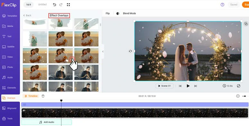The image size is (249, 126).
Task: Select bottom-row left man overlay
Action: point(35,87)
